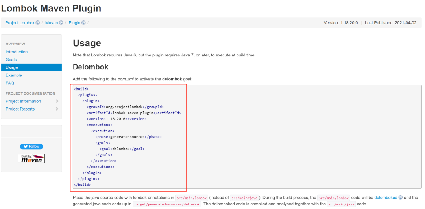This screenshot has height=209, width=425.
Task: Click the version 1.18.20.0 code line
Action: point(116,119)
